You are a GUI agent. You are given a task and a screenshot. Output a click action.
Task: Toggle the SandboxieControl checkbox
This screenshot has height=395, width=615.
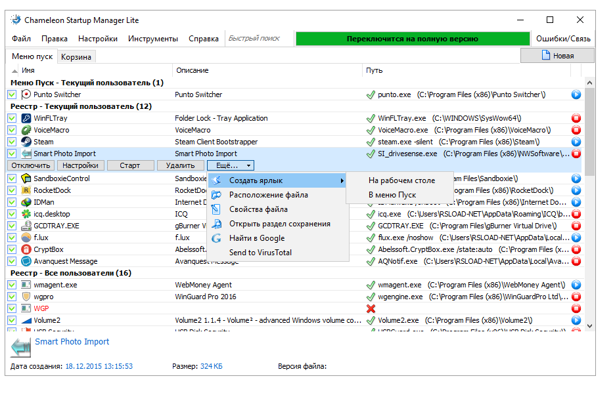(x=12, y=178)
